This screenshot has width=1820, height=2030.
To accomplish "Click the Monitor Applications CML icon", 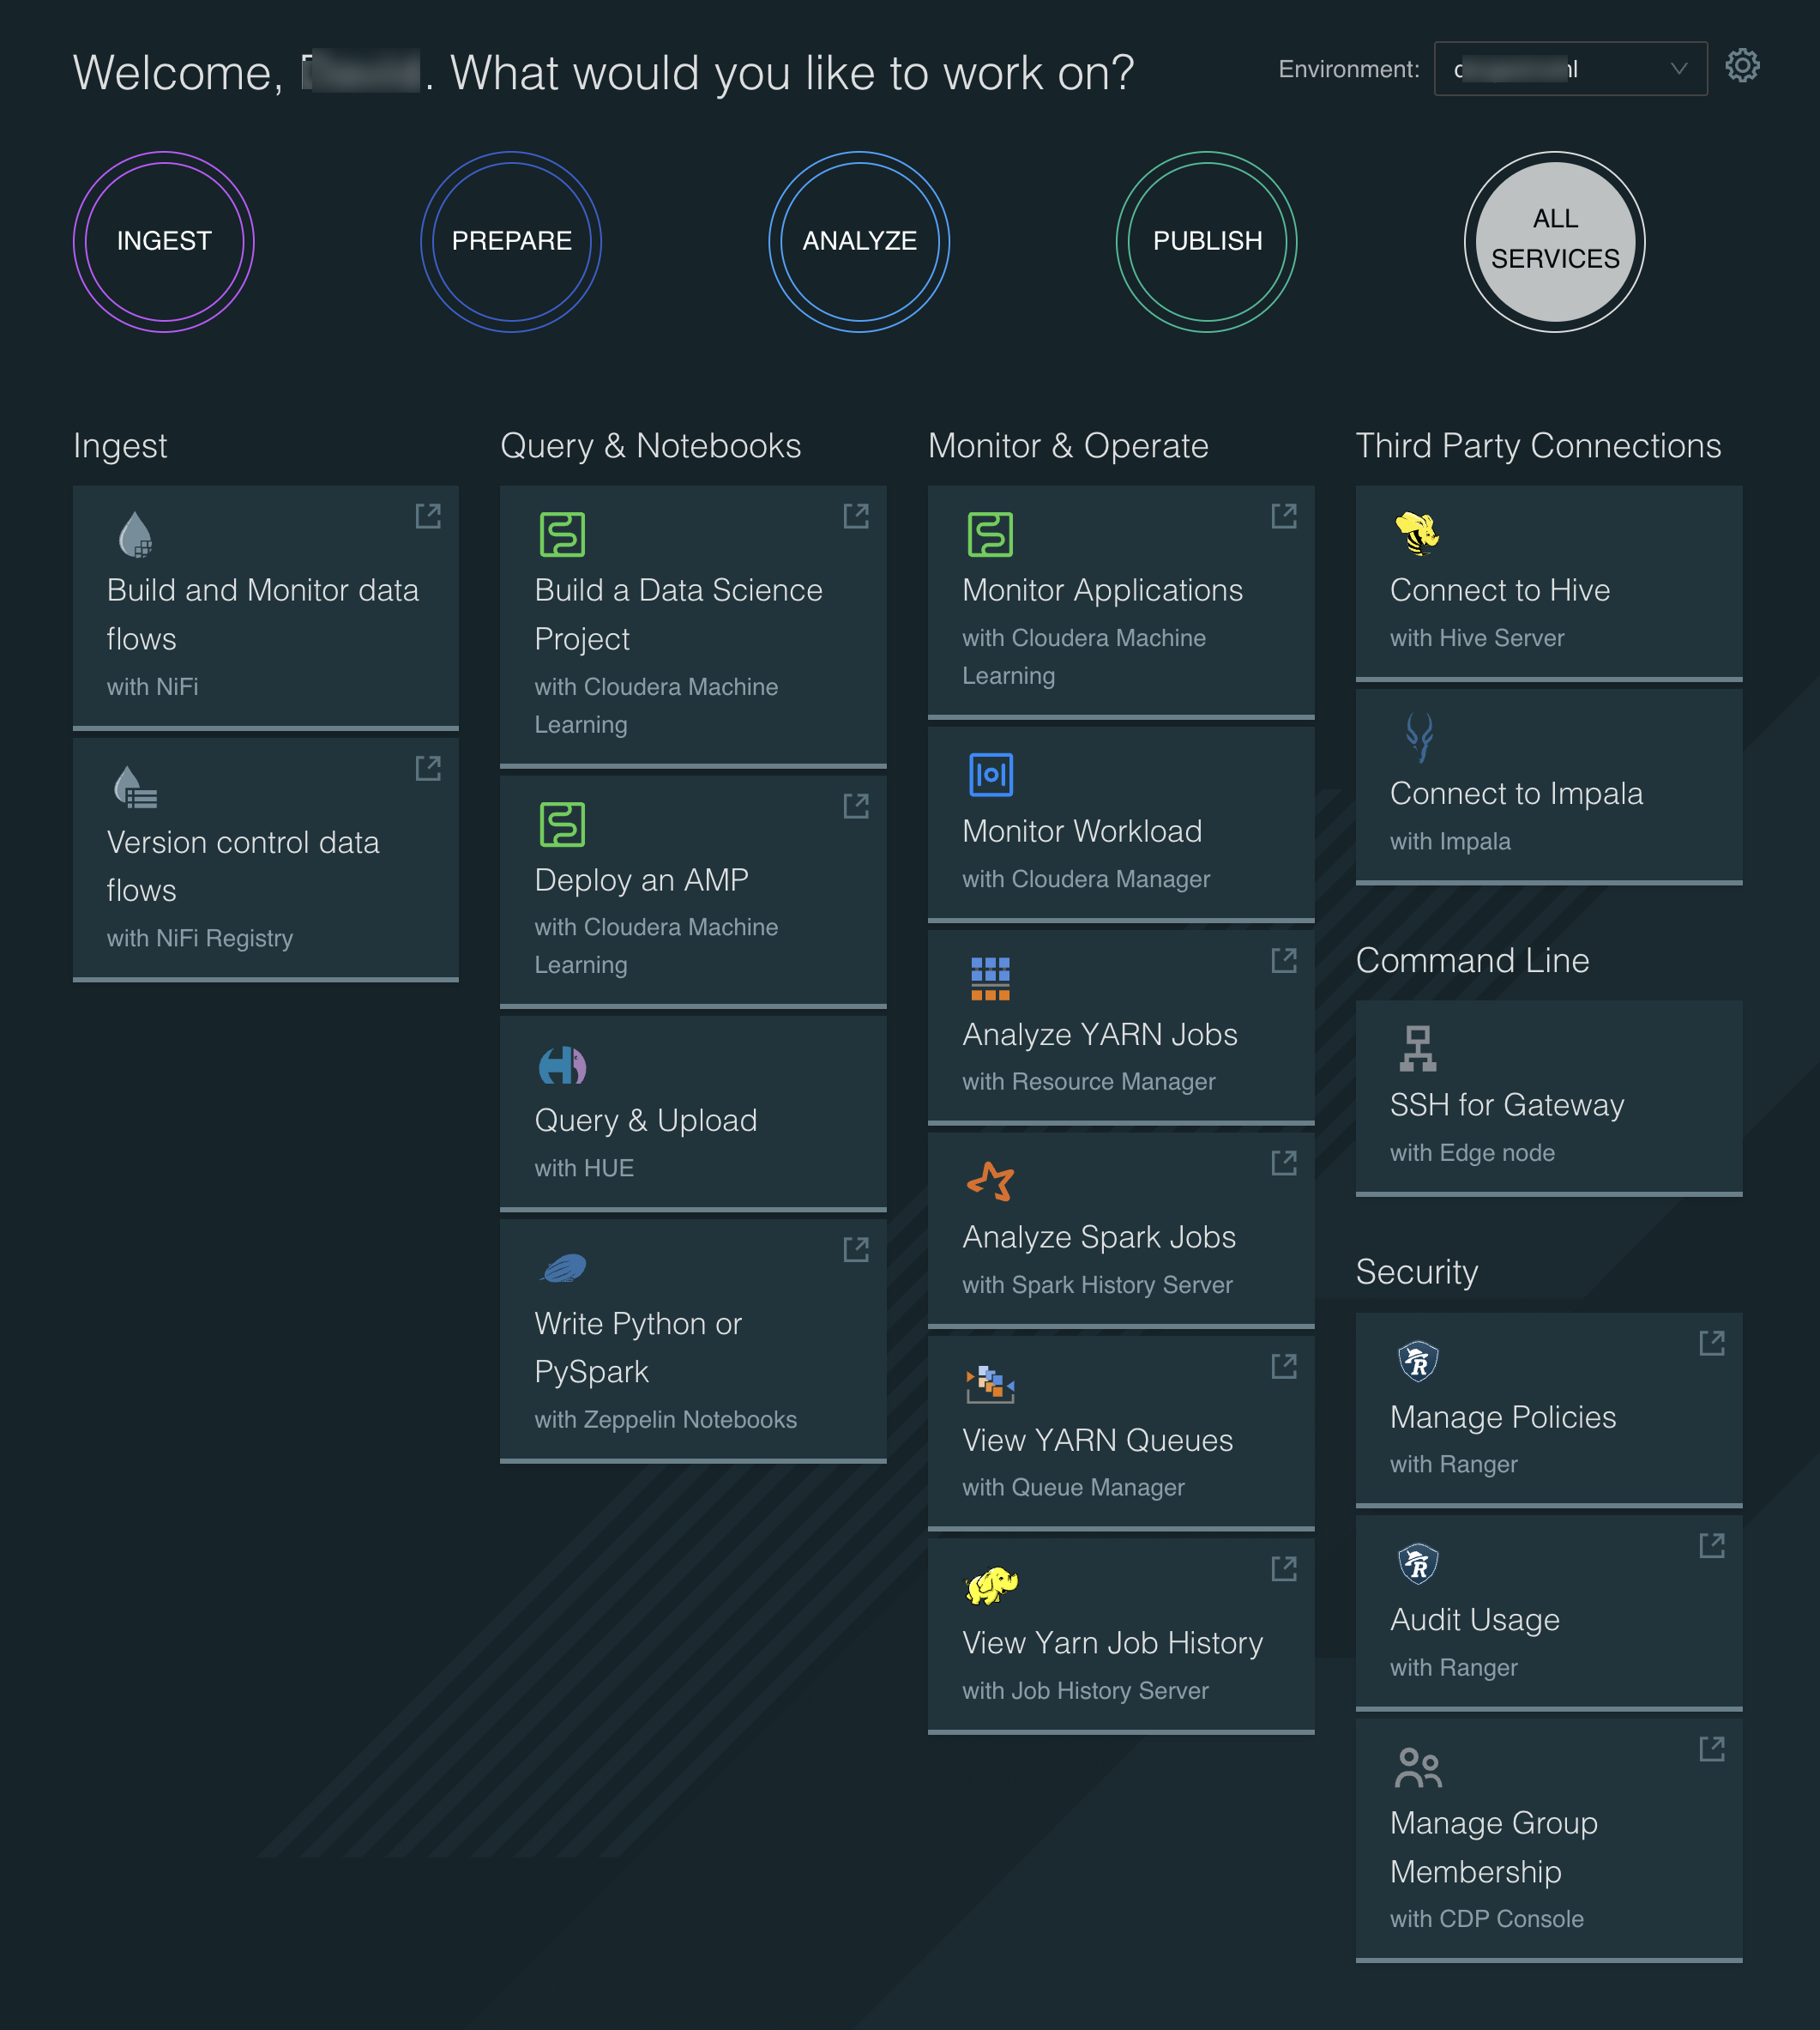I will click(990, 535).
